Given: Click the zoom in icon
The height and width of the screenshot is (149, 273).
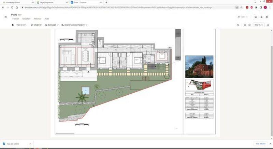Looking at the screenshot, I should [249, 25].
